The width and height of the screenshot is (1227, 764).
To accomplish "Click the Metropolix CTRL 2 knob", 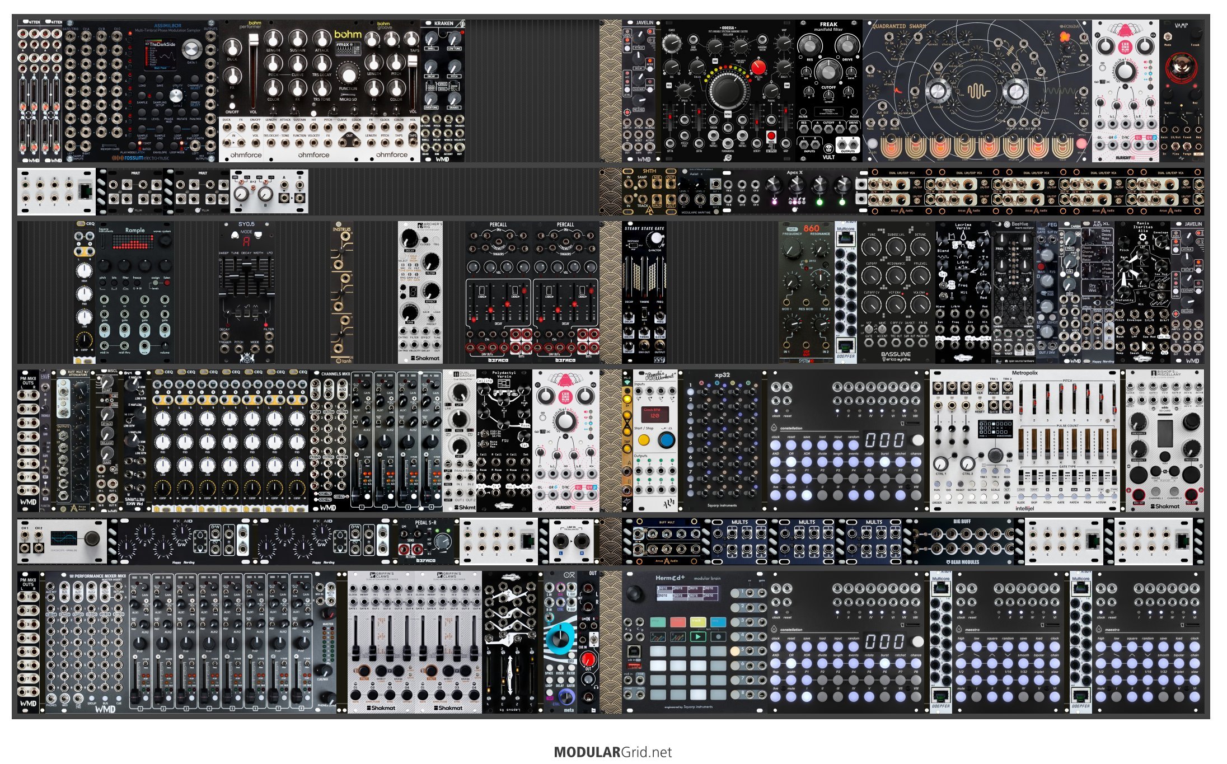I will [x=967, y=463].
